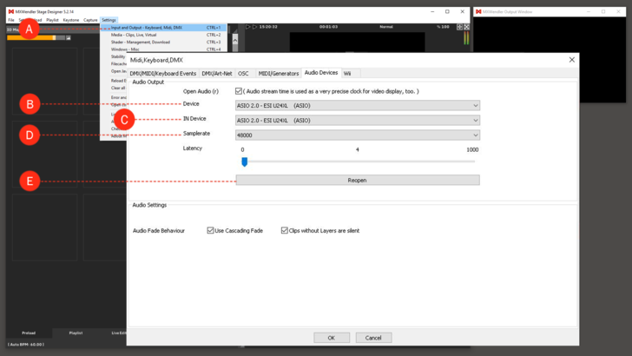This screenshot has width=632, height=356.
Task: Click the fullscreen cross icon in preview header
Action: coord(466,27)
